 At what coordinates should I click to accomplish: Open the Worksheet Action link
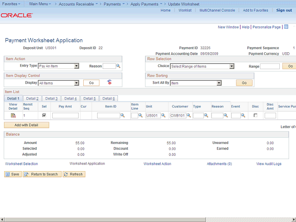(157, 164)
